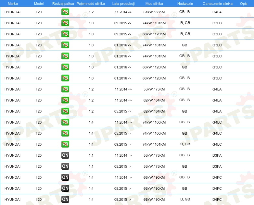Click the Pojemność silnika column header

click(91, 3)
